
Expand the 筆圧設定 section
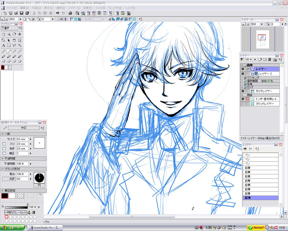pyautogui.click(x=3, y=191)
